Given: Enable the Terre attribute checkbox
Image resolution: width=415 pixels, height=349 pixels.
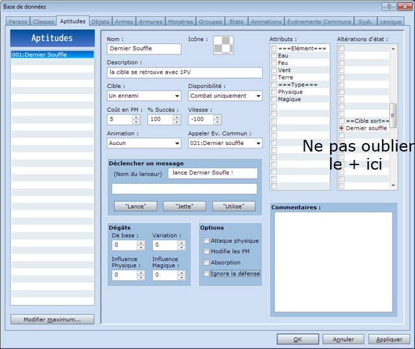Looking at the screenshot, I should pyautogui.click(x=274, y=78).
